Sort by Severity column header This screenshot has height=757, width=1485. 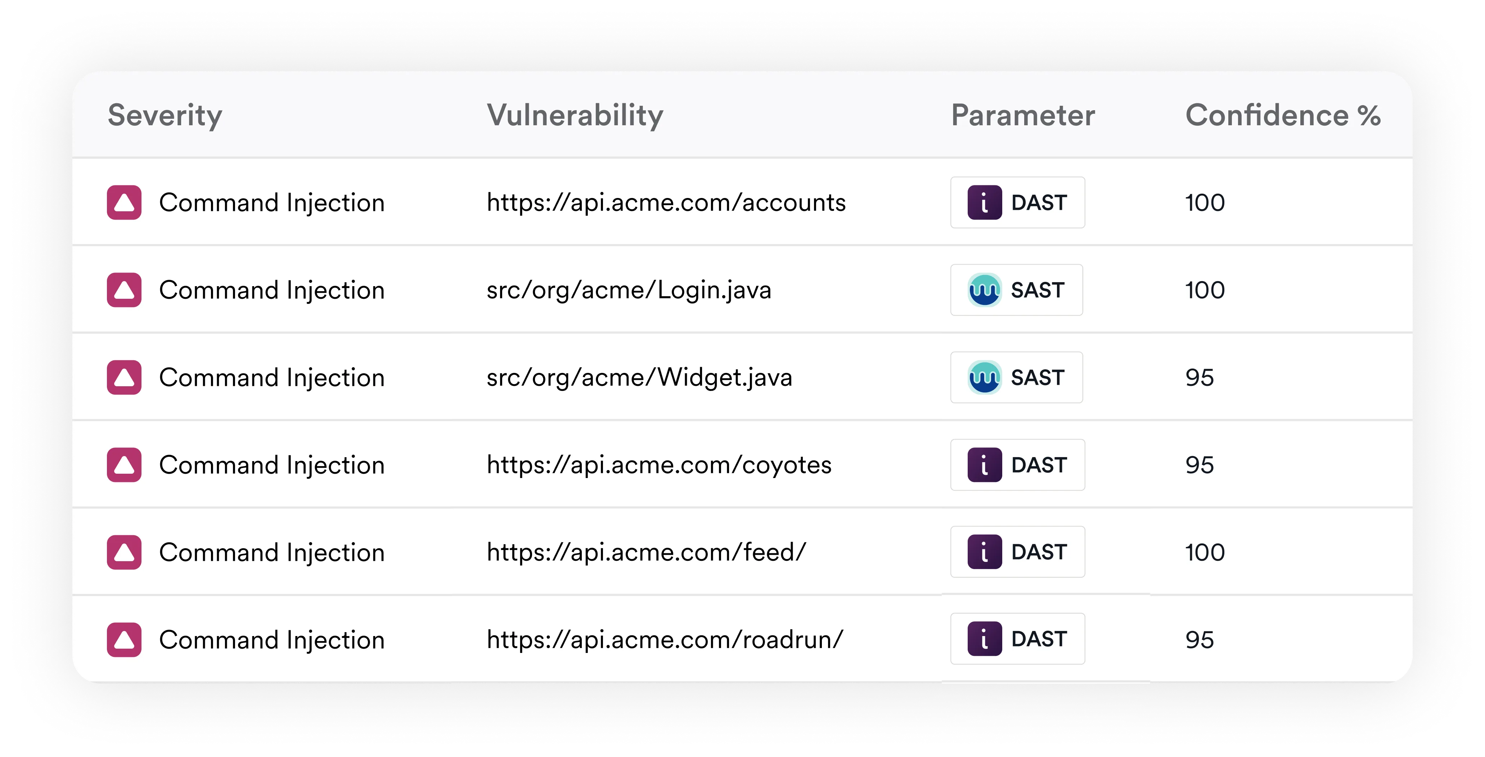click(x=165, y=115)
